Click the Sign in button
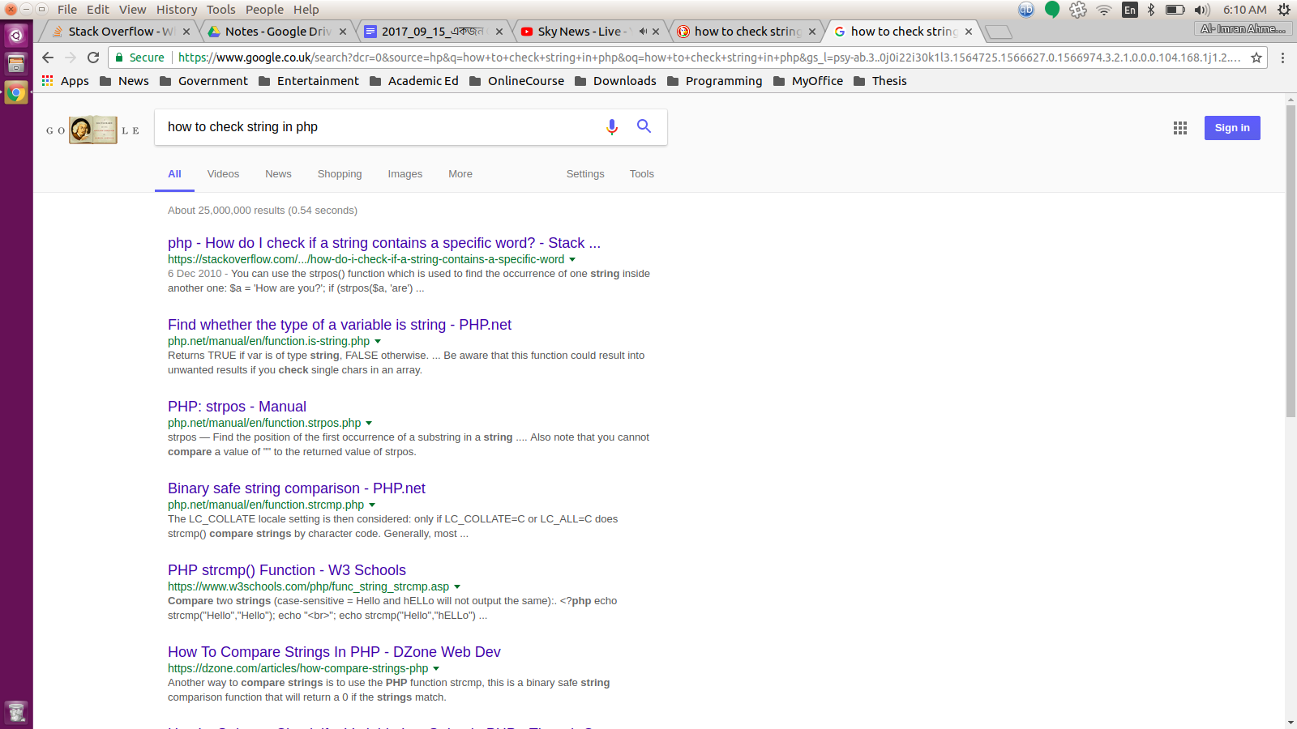This screenshot has width=1297, height=729. [1232, 128]
